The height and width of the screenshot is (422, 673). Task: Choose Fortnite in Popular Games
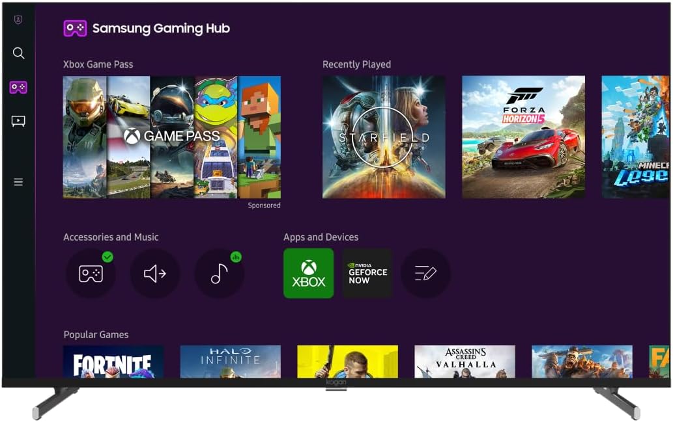pos(113,362)
